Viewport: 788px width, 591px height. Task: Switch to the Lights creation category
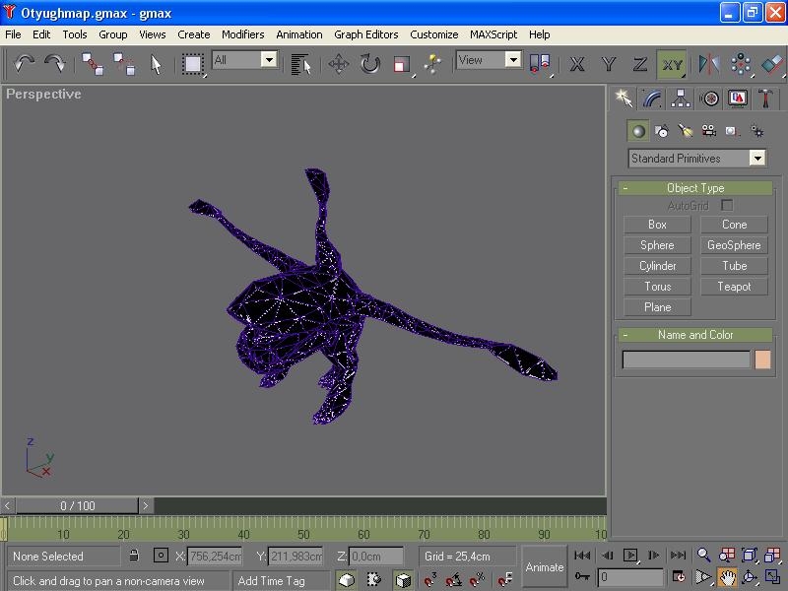(686, 131)
